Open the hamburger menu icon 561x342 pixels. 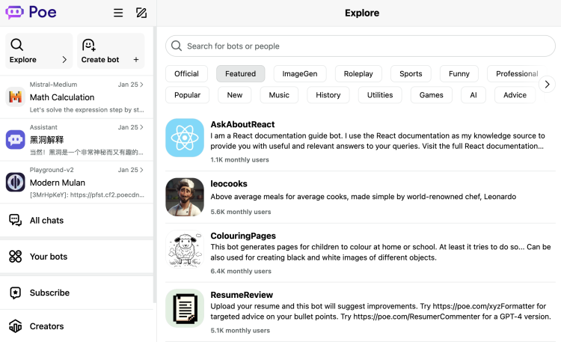pyautogui.click(x=118, y=13)
